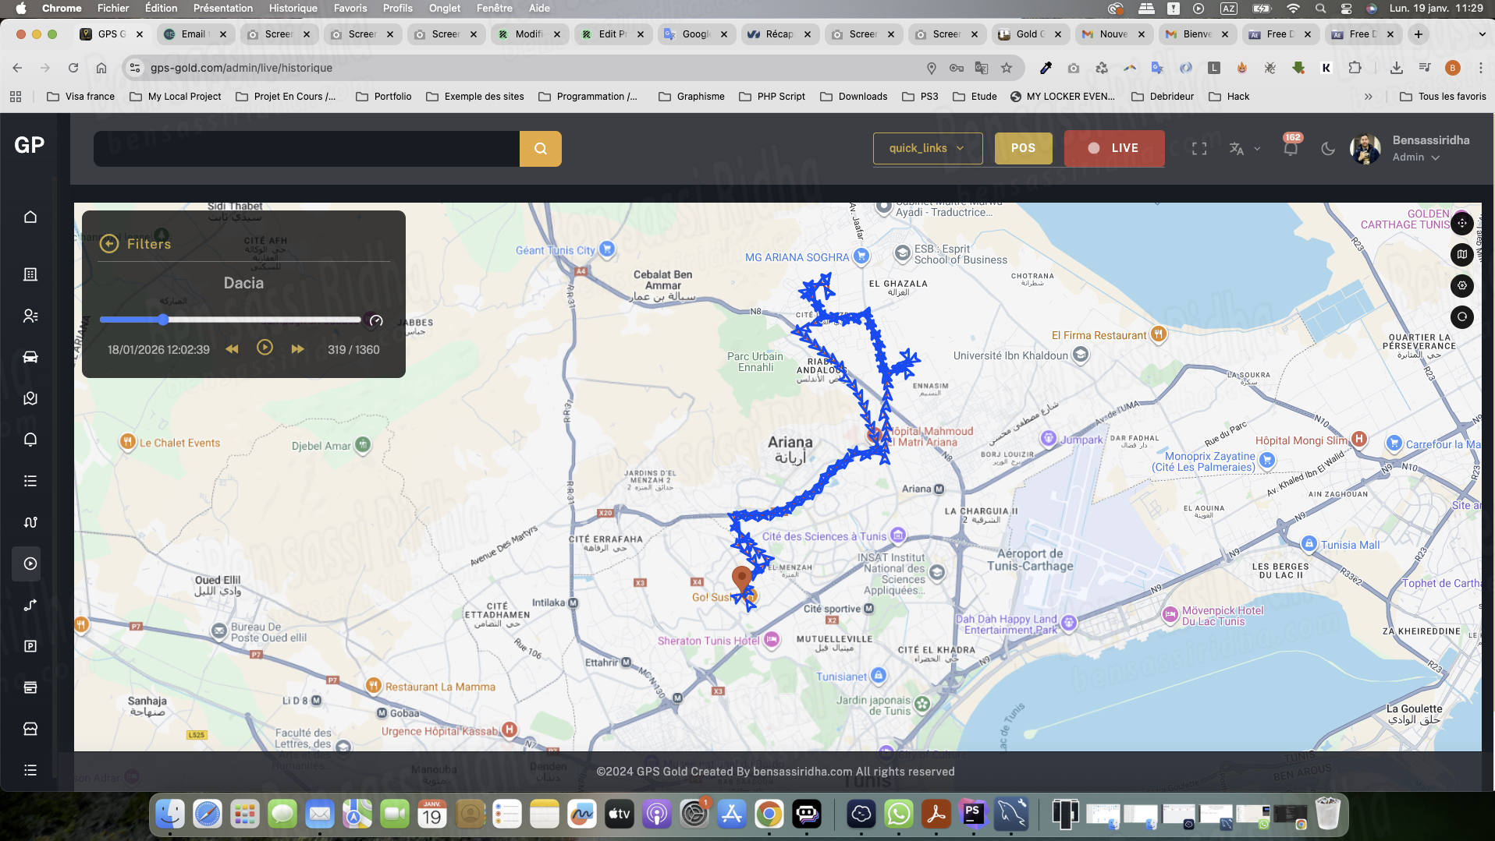The image size is (1495, 841).
Task: Open the parking P icon in sidebar
Action: tap(30, 646)
